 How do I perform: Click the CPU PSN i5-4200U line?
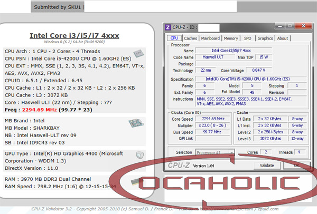pyautogui.click(x=68, y=59)
